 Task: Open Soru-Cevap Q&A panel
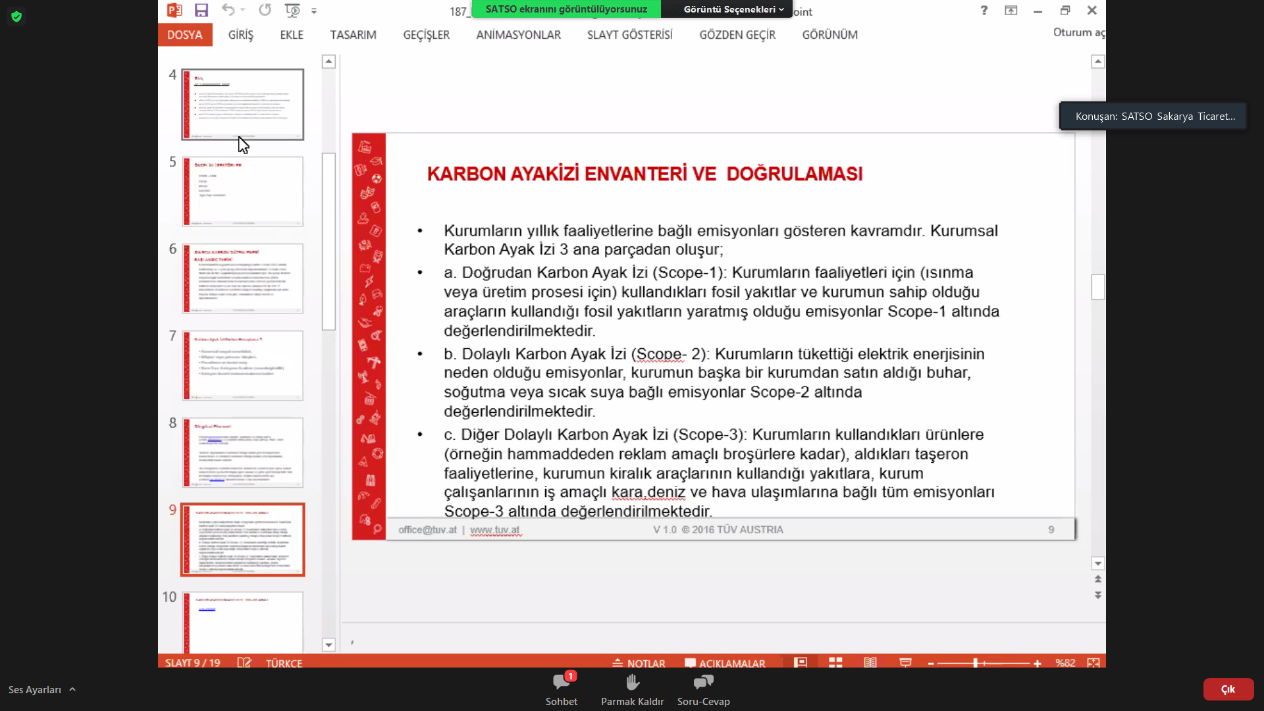(x=703, y=683)
